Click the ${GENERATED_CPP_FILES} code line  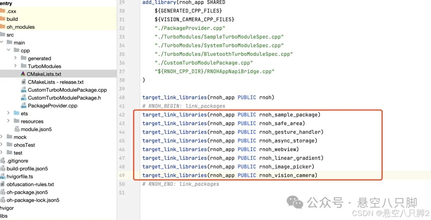tap(188, 11)
